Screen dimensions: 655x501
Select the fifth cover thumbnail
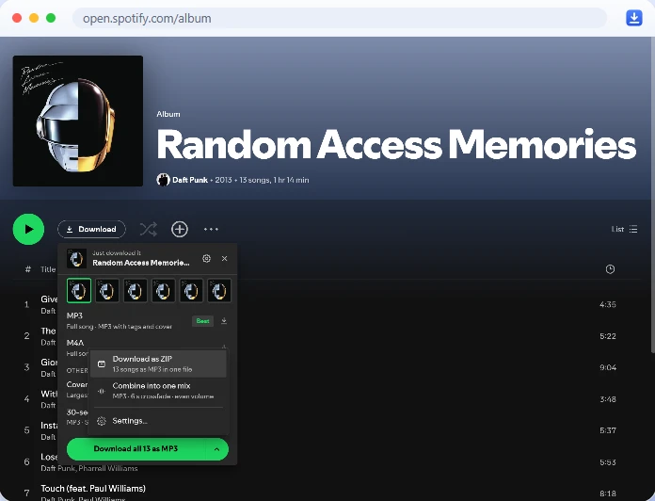(x=191, y=290)
